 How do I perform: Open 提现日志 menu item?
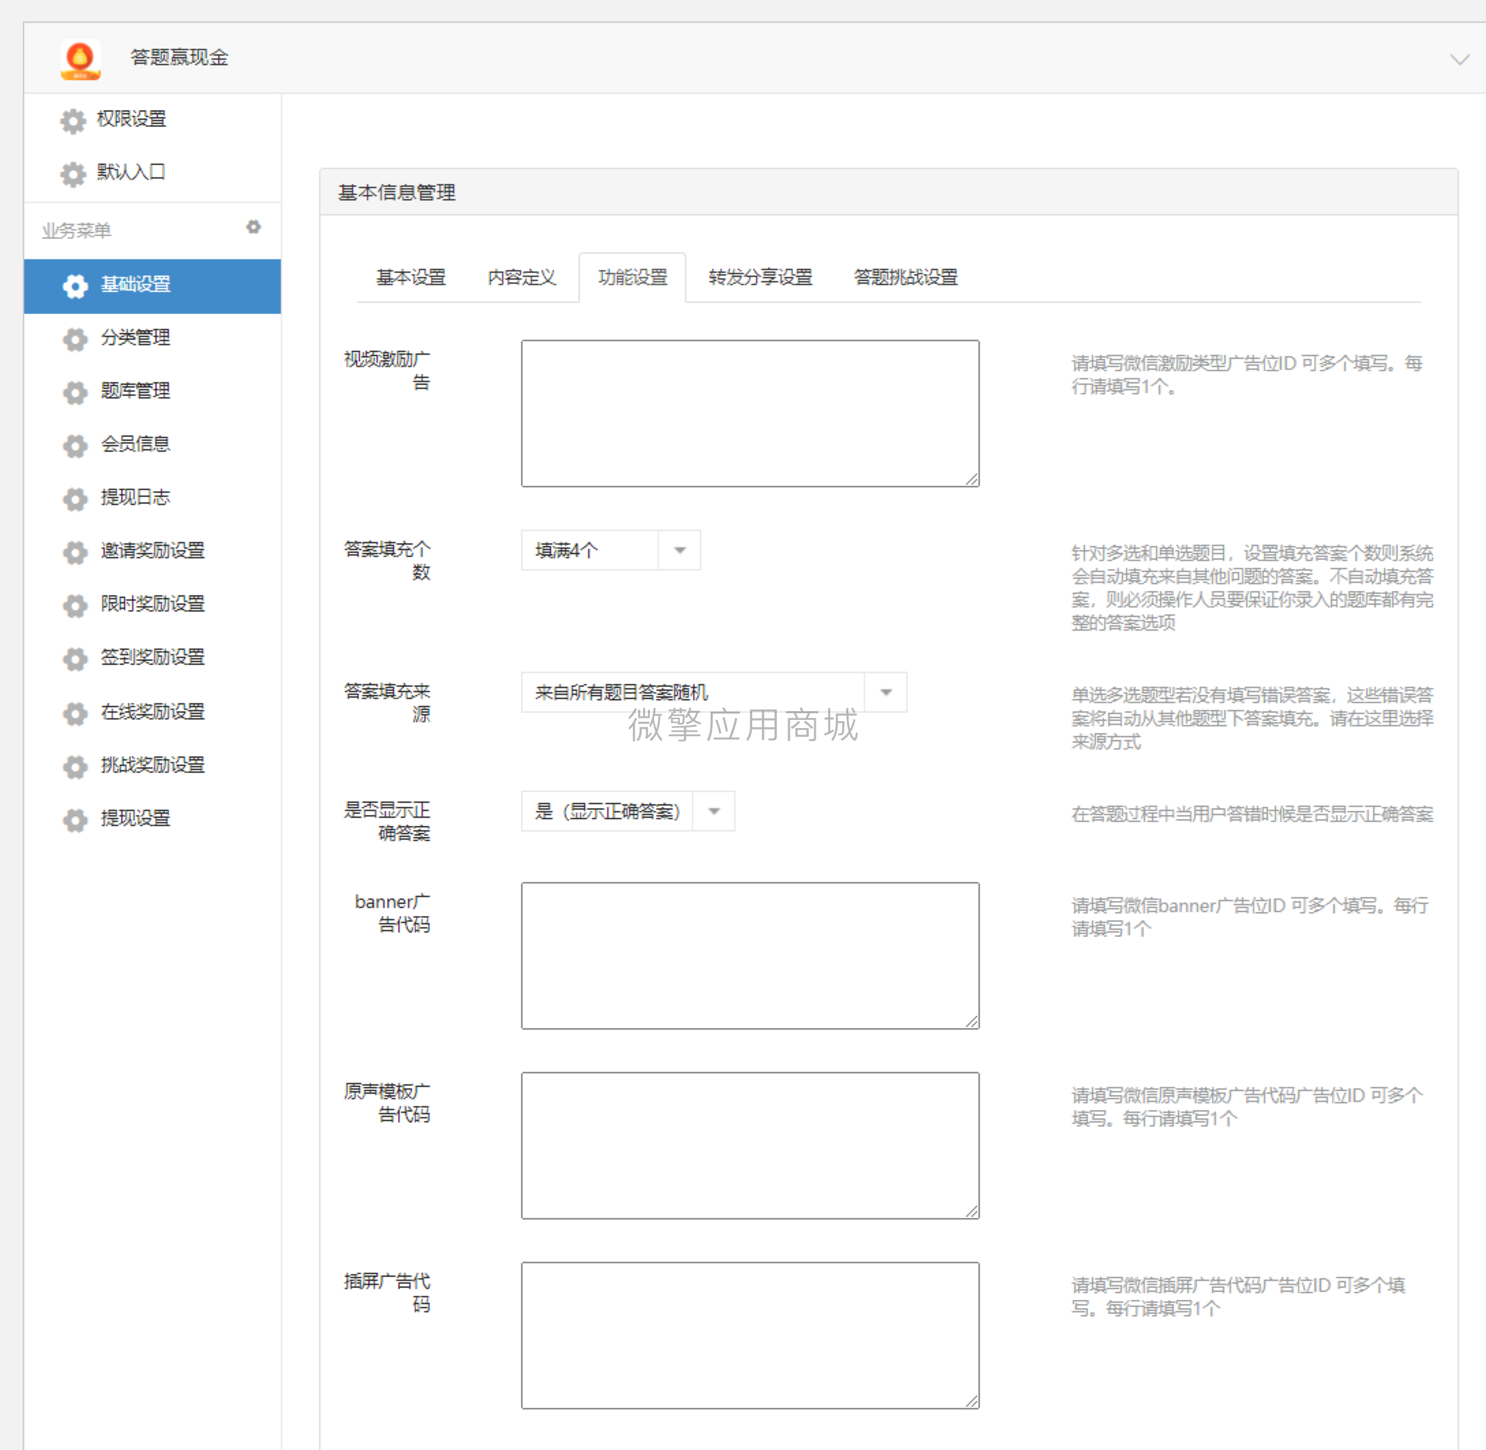coord(136,497)
